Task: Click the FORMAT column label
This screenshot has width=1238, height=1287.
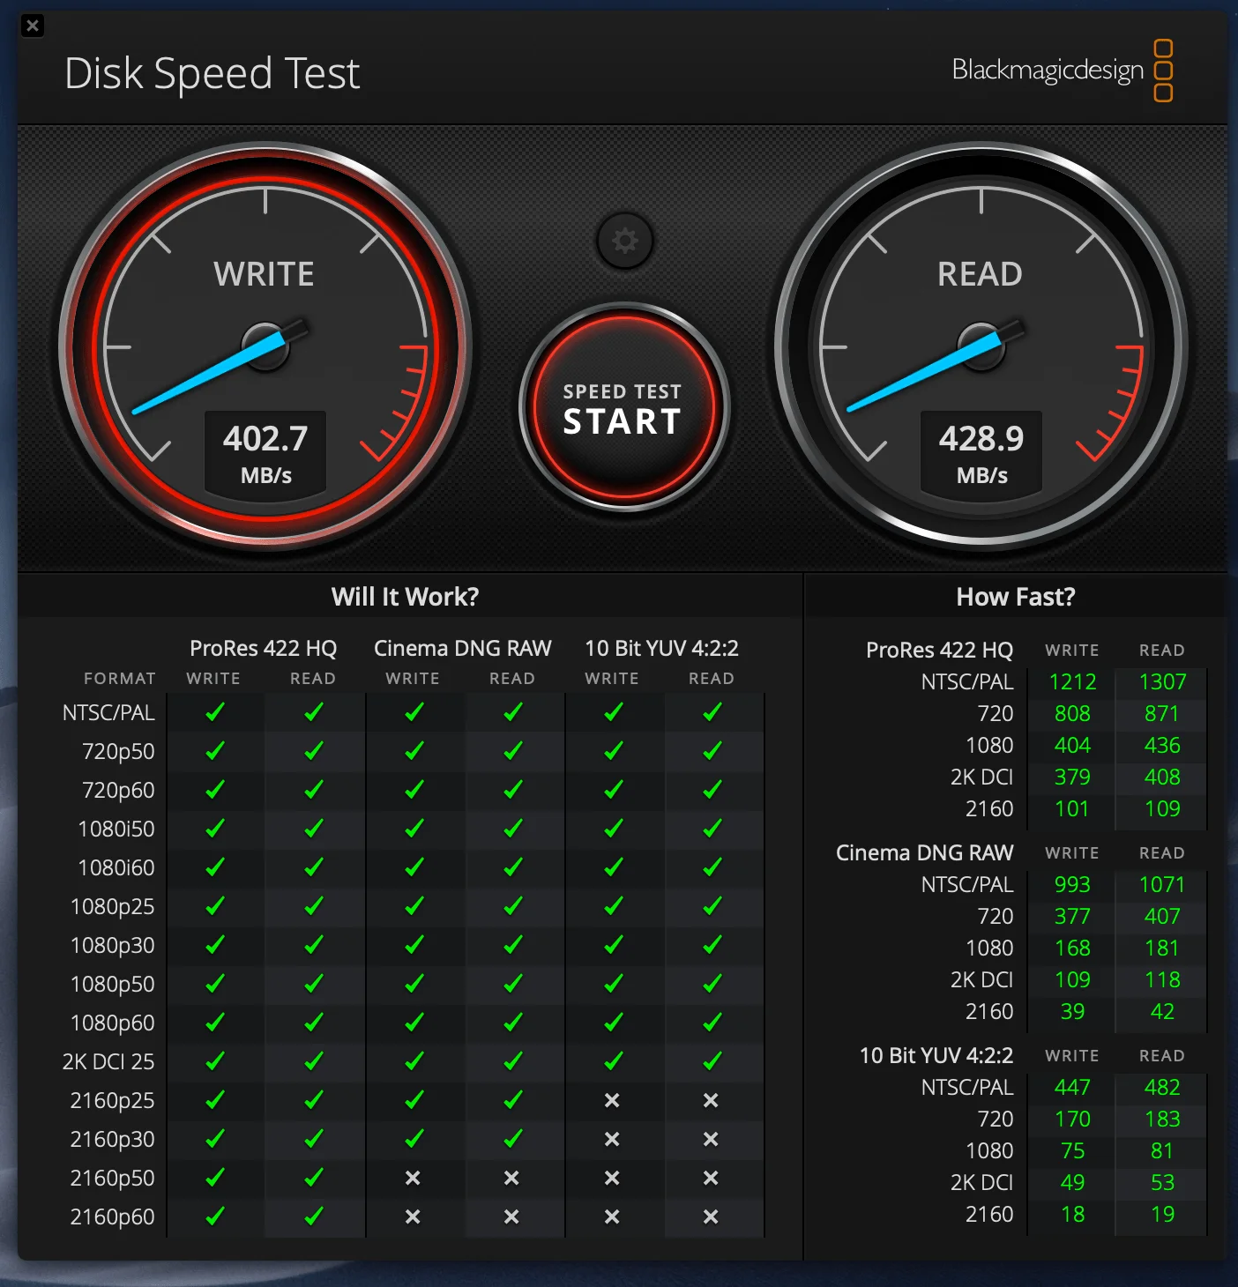Action: point(120,678)
